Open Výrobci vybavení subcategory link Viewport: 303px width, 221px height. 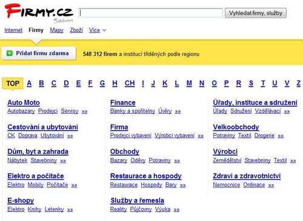(175, 136)
